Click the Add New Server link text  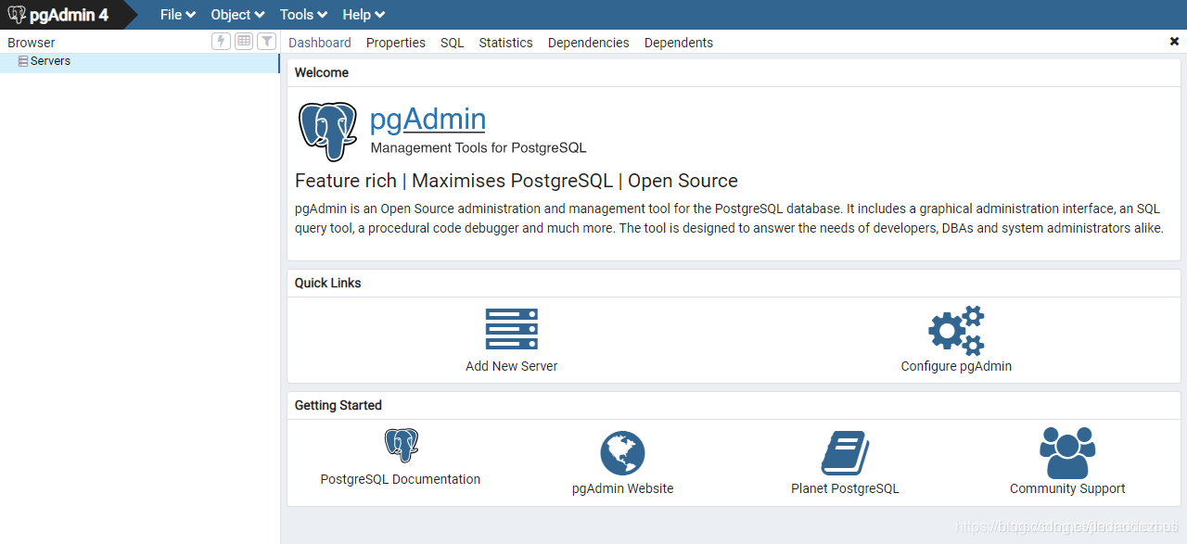point(512,366)
